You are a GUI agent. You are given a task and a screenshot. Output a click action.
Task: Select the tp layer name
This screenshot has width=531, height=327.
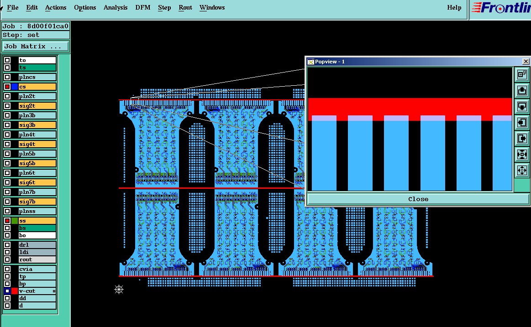(x=37, y=277)
